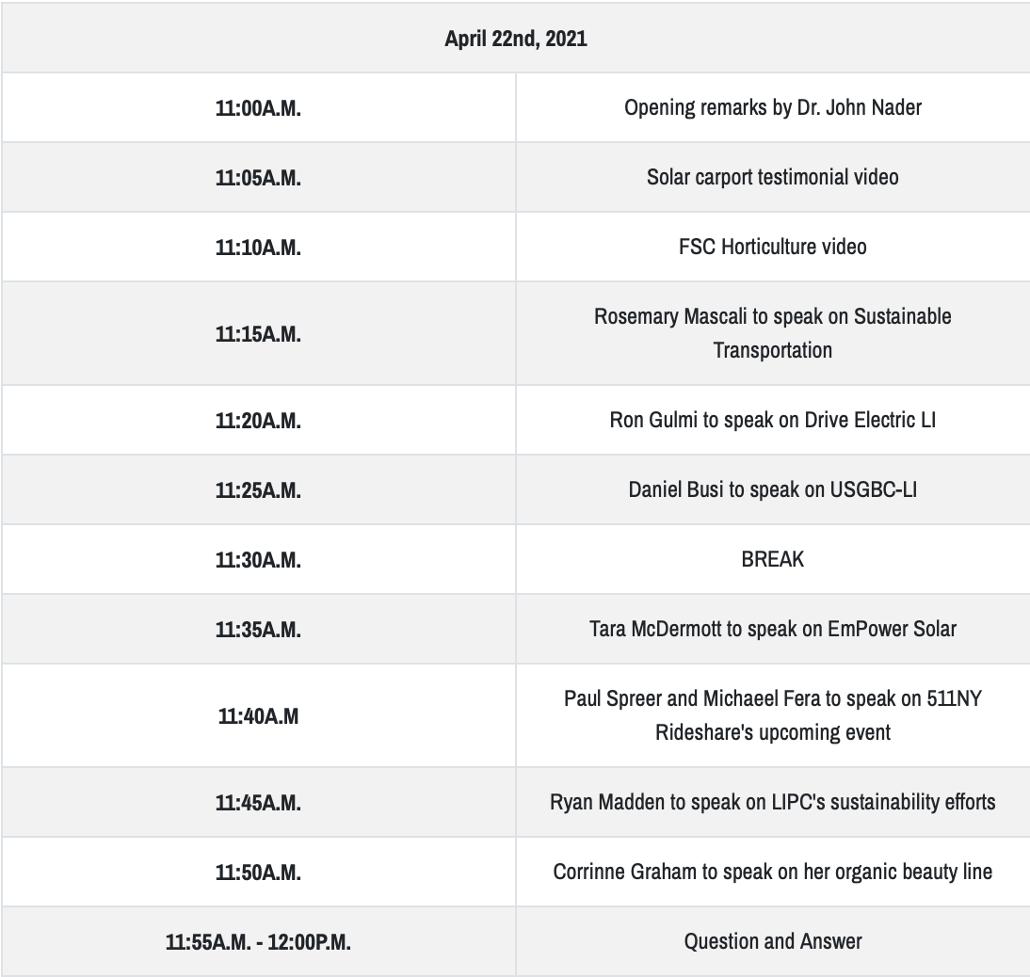This screenshot has width=1030, height=977.
Task: Click the 11:55A.M. - 12:00P.M. time cell
Action: (x=258, y=941)
